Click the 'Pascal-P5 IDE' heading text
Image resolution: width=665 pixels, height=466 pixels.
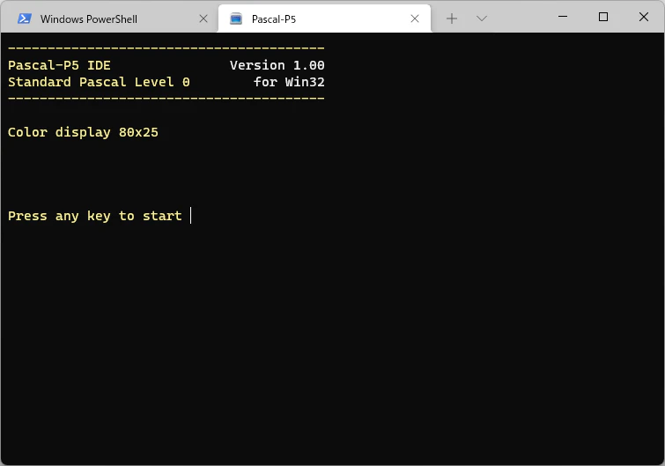(x=59, y=65)
